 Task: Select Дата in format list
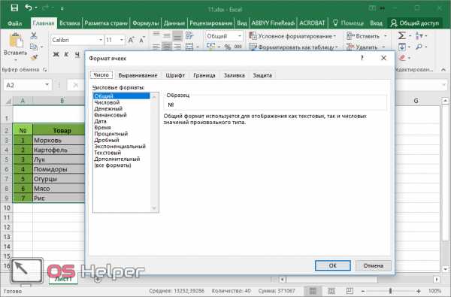pos(122,122)
